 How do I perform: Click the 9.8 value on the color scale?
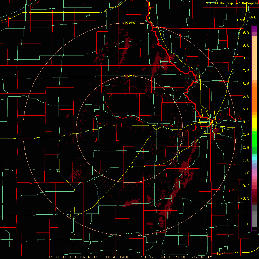pos(246,32)
